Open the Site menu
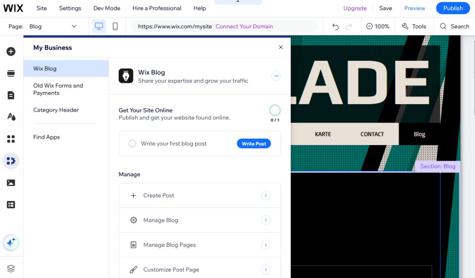The height and width of the screenshot is (278, 475). pos(41,8)
